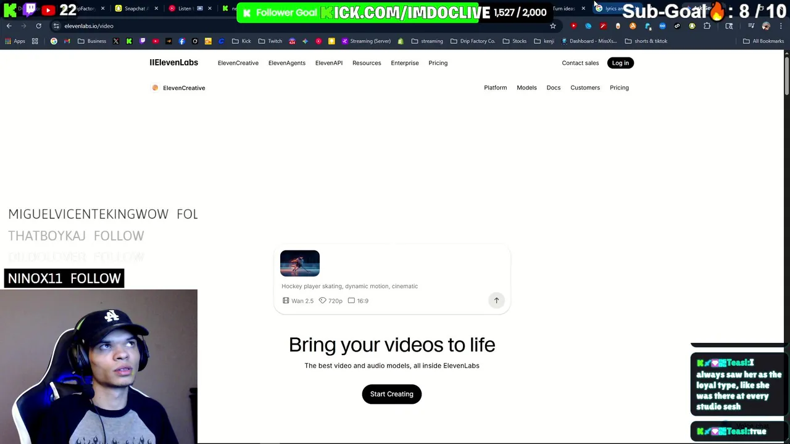Click the hockey player video thumbnail
This screenshot has width=790, height=444.
pos(300,263)
